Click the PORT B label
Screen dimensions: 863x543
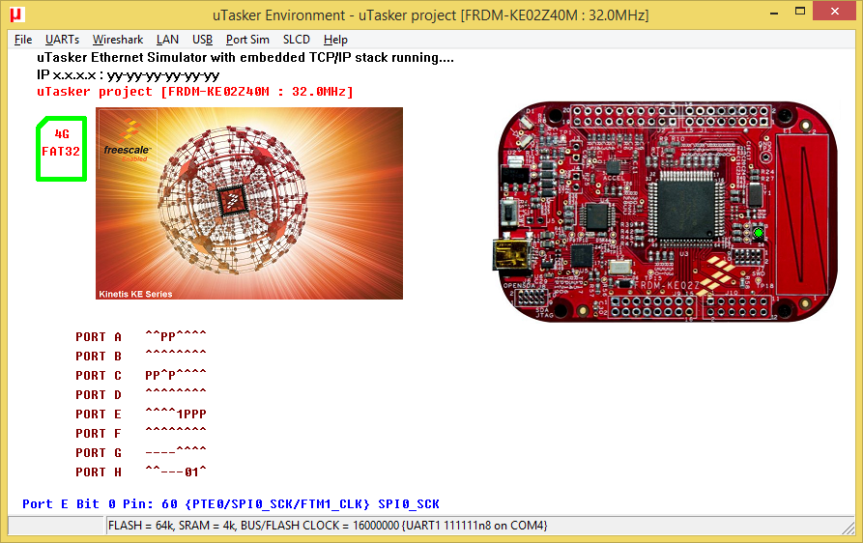(x=99, y=356)
